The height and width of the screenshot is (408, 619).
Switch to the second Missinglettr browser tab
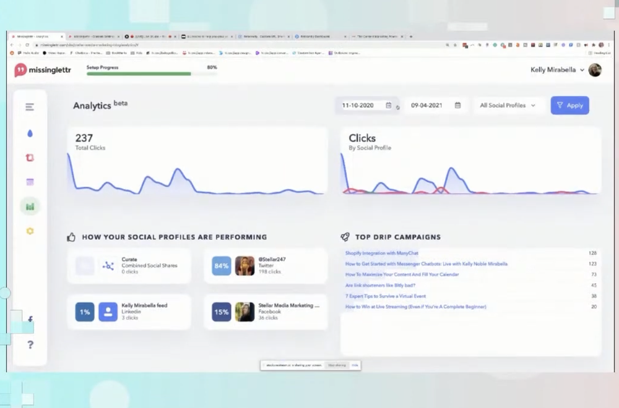coord(93,36)
